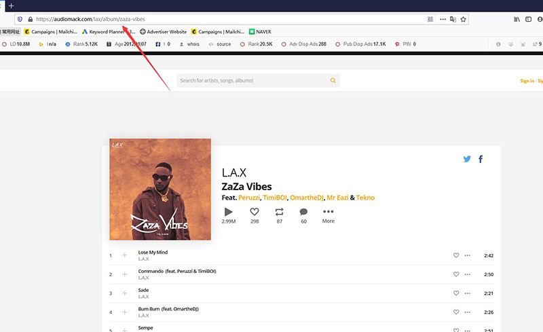Screen dimensions: 543x332
Task: Favorite Lose My Mind with heart icon
Action: 456,255
